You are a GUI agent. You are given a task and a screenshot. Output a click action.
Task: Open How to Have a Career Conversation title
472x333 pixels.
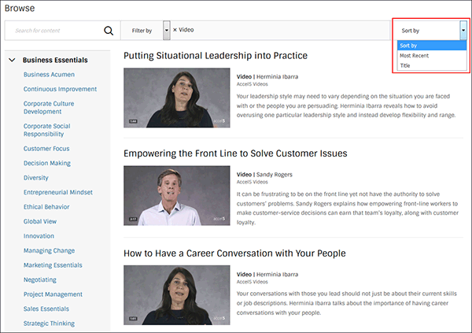point(234,253)
